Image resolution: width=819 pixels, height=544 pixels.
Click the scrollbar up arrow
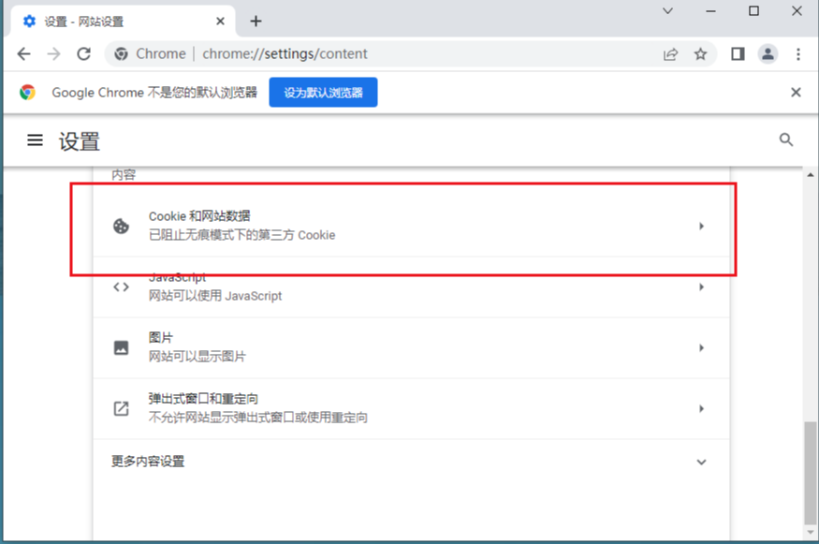(x=811, y=175)
